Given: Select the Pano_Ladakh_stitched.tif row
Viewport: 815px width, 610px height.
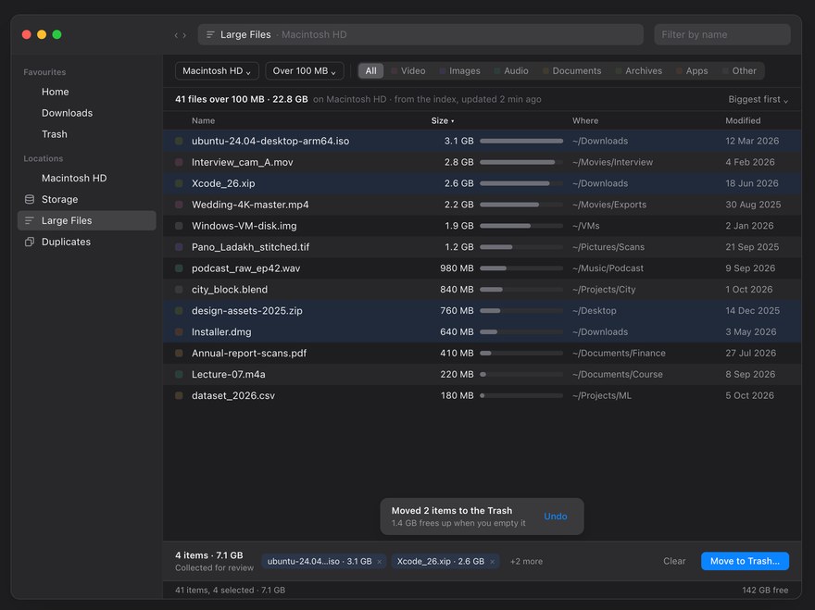Looking at the screenshot, I should pos(482,247).
